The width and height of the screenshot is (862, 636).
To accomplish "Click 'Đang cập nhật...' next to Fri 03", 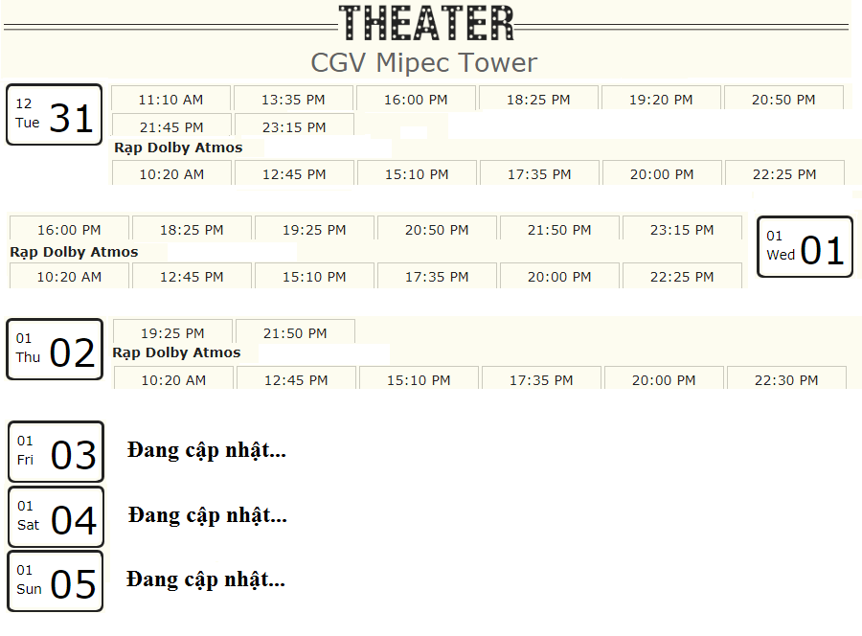I will [x=207, y=451].
